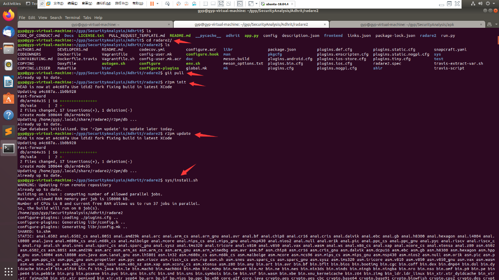Image resolution: width=499 pixels, height=280 pixels.
Task: Click the radare2.spec file name
Action: point(387,63)
